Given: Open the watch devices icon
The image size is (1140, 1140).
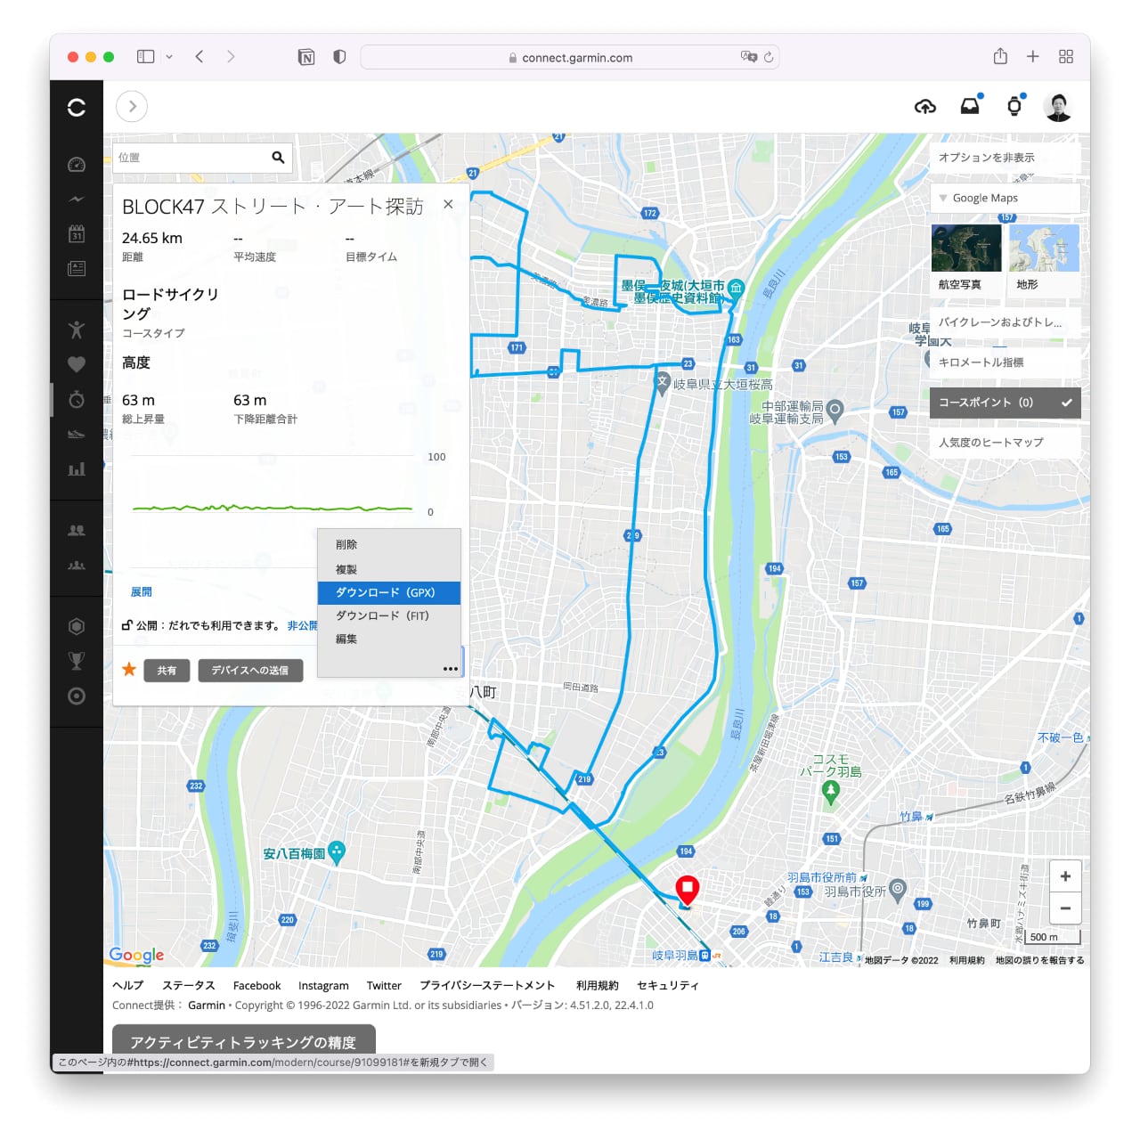Looking at the screenshot, I should coord(1014,107).
